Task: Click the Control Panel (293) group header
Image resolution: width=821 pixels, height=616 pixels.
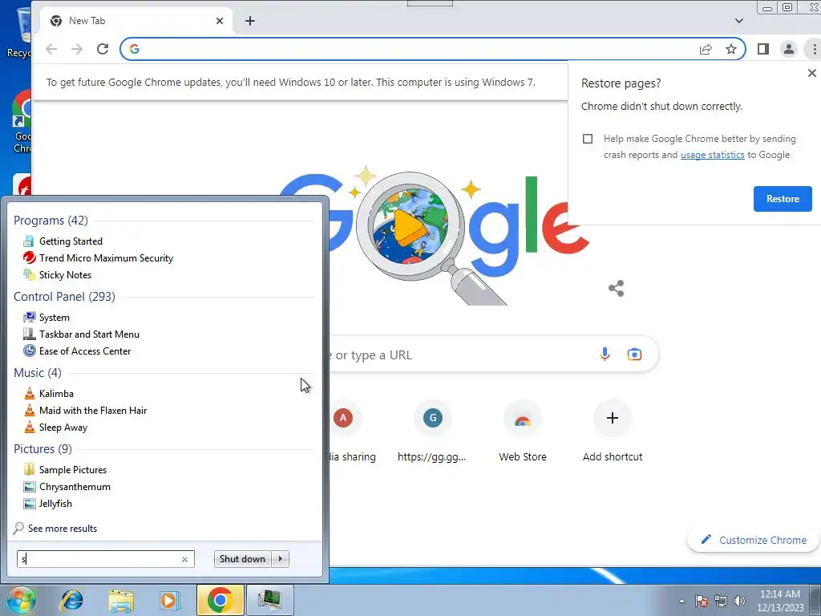Action: (x=64, y=297)
